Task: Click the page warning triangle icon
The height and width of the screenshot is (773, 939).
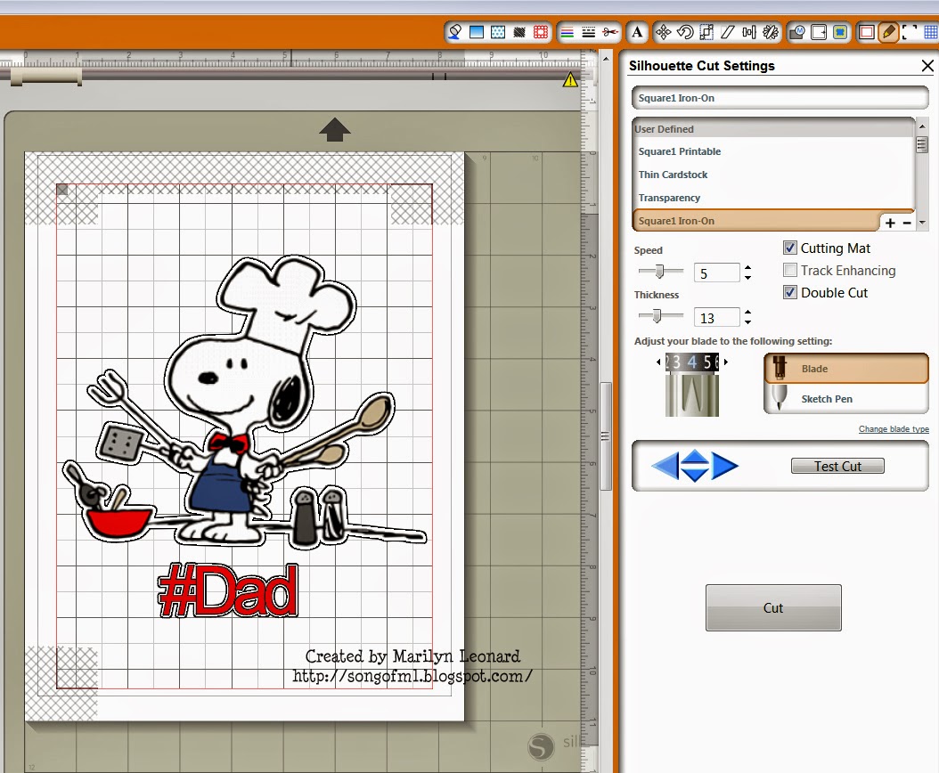Action: click(570, 79)
